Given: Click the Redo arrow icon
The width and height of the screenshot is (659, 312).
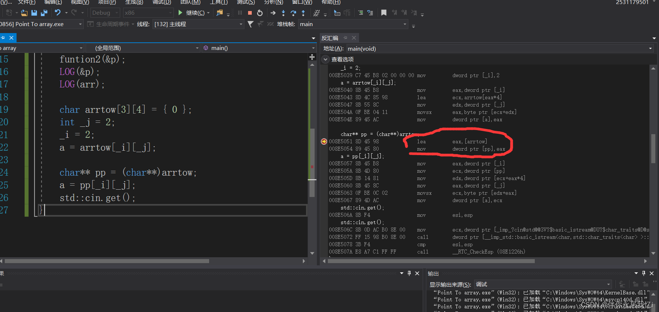Looking at the screenshot, I should [74, 12].
